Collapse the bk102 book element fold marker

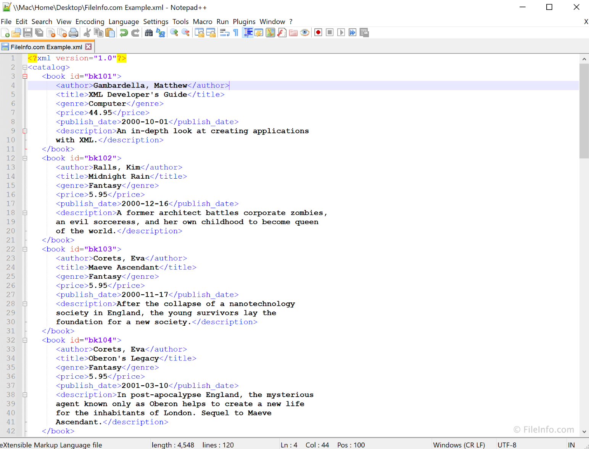(25, 158)
